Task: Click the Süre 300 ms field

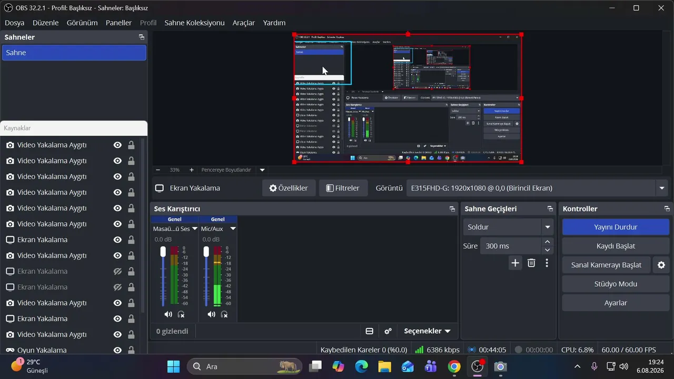Action: (x=510, y=246)
